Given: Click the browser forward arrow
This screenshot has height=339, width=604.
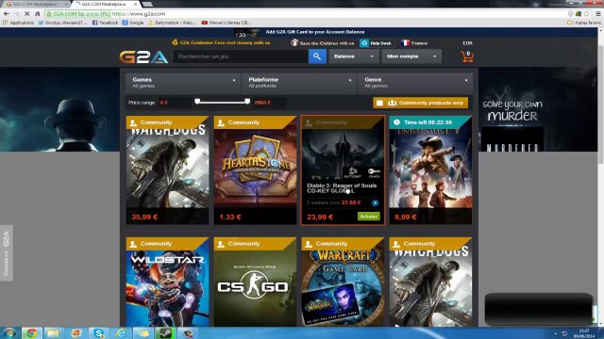Looking at the screenshot, I should coord(16,14).
